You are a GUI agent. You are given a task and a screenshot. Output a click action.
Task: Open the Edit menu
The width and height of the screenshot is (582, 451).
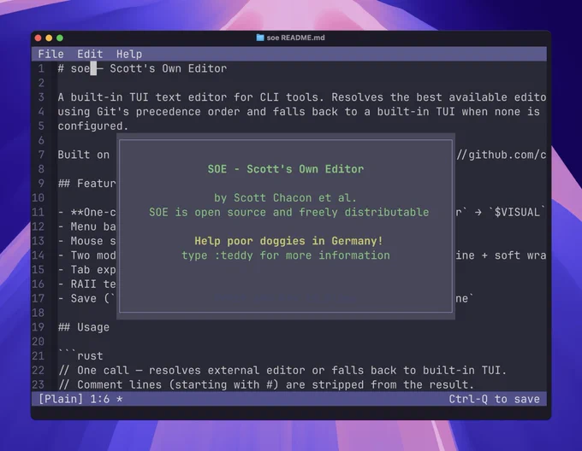pyautogui.click(x=90, y=54)
